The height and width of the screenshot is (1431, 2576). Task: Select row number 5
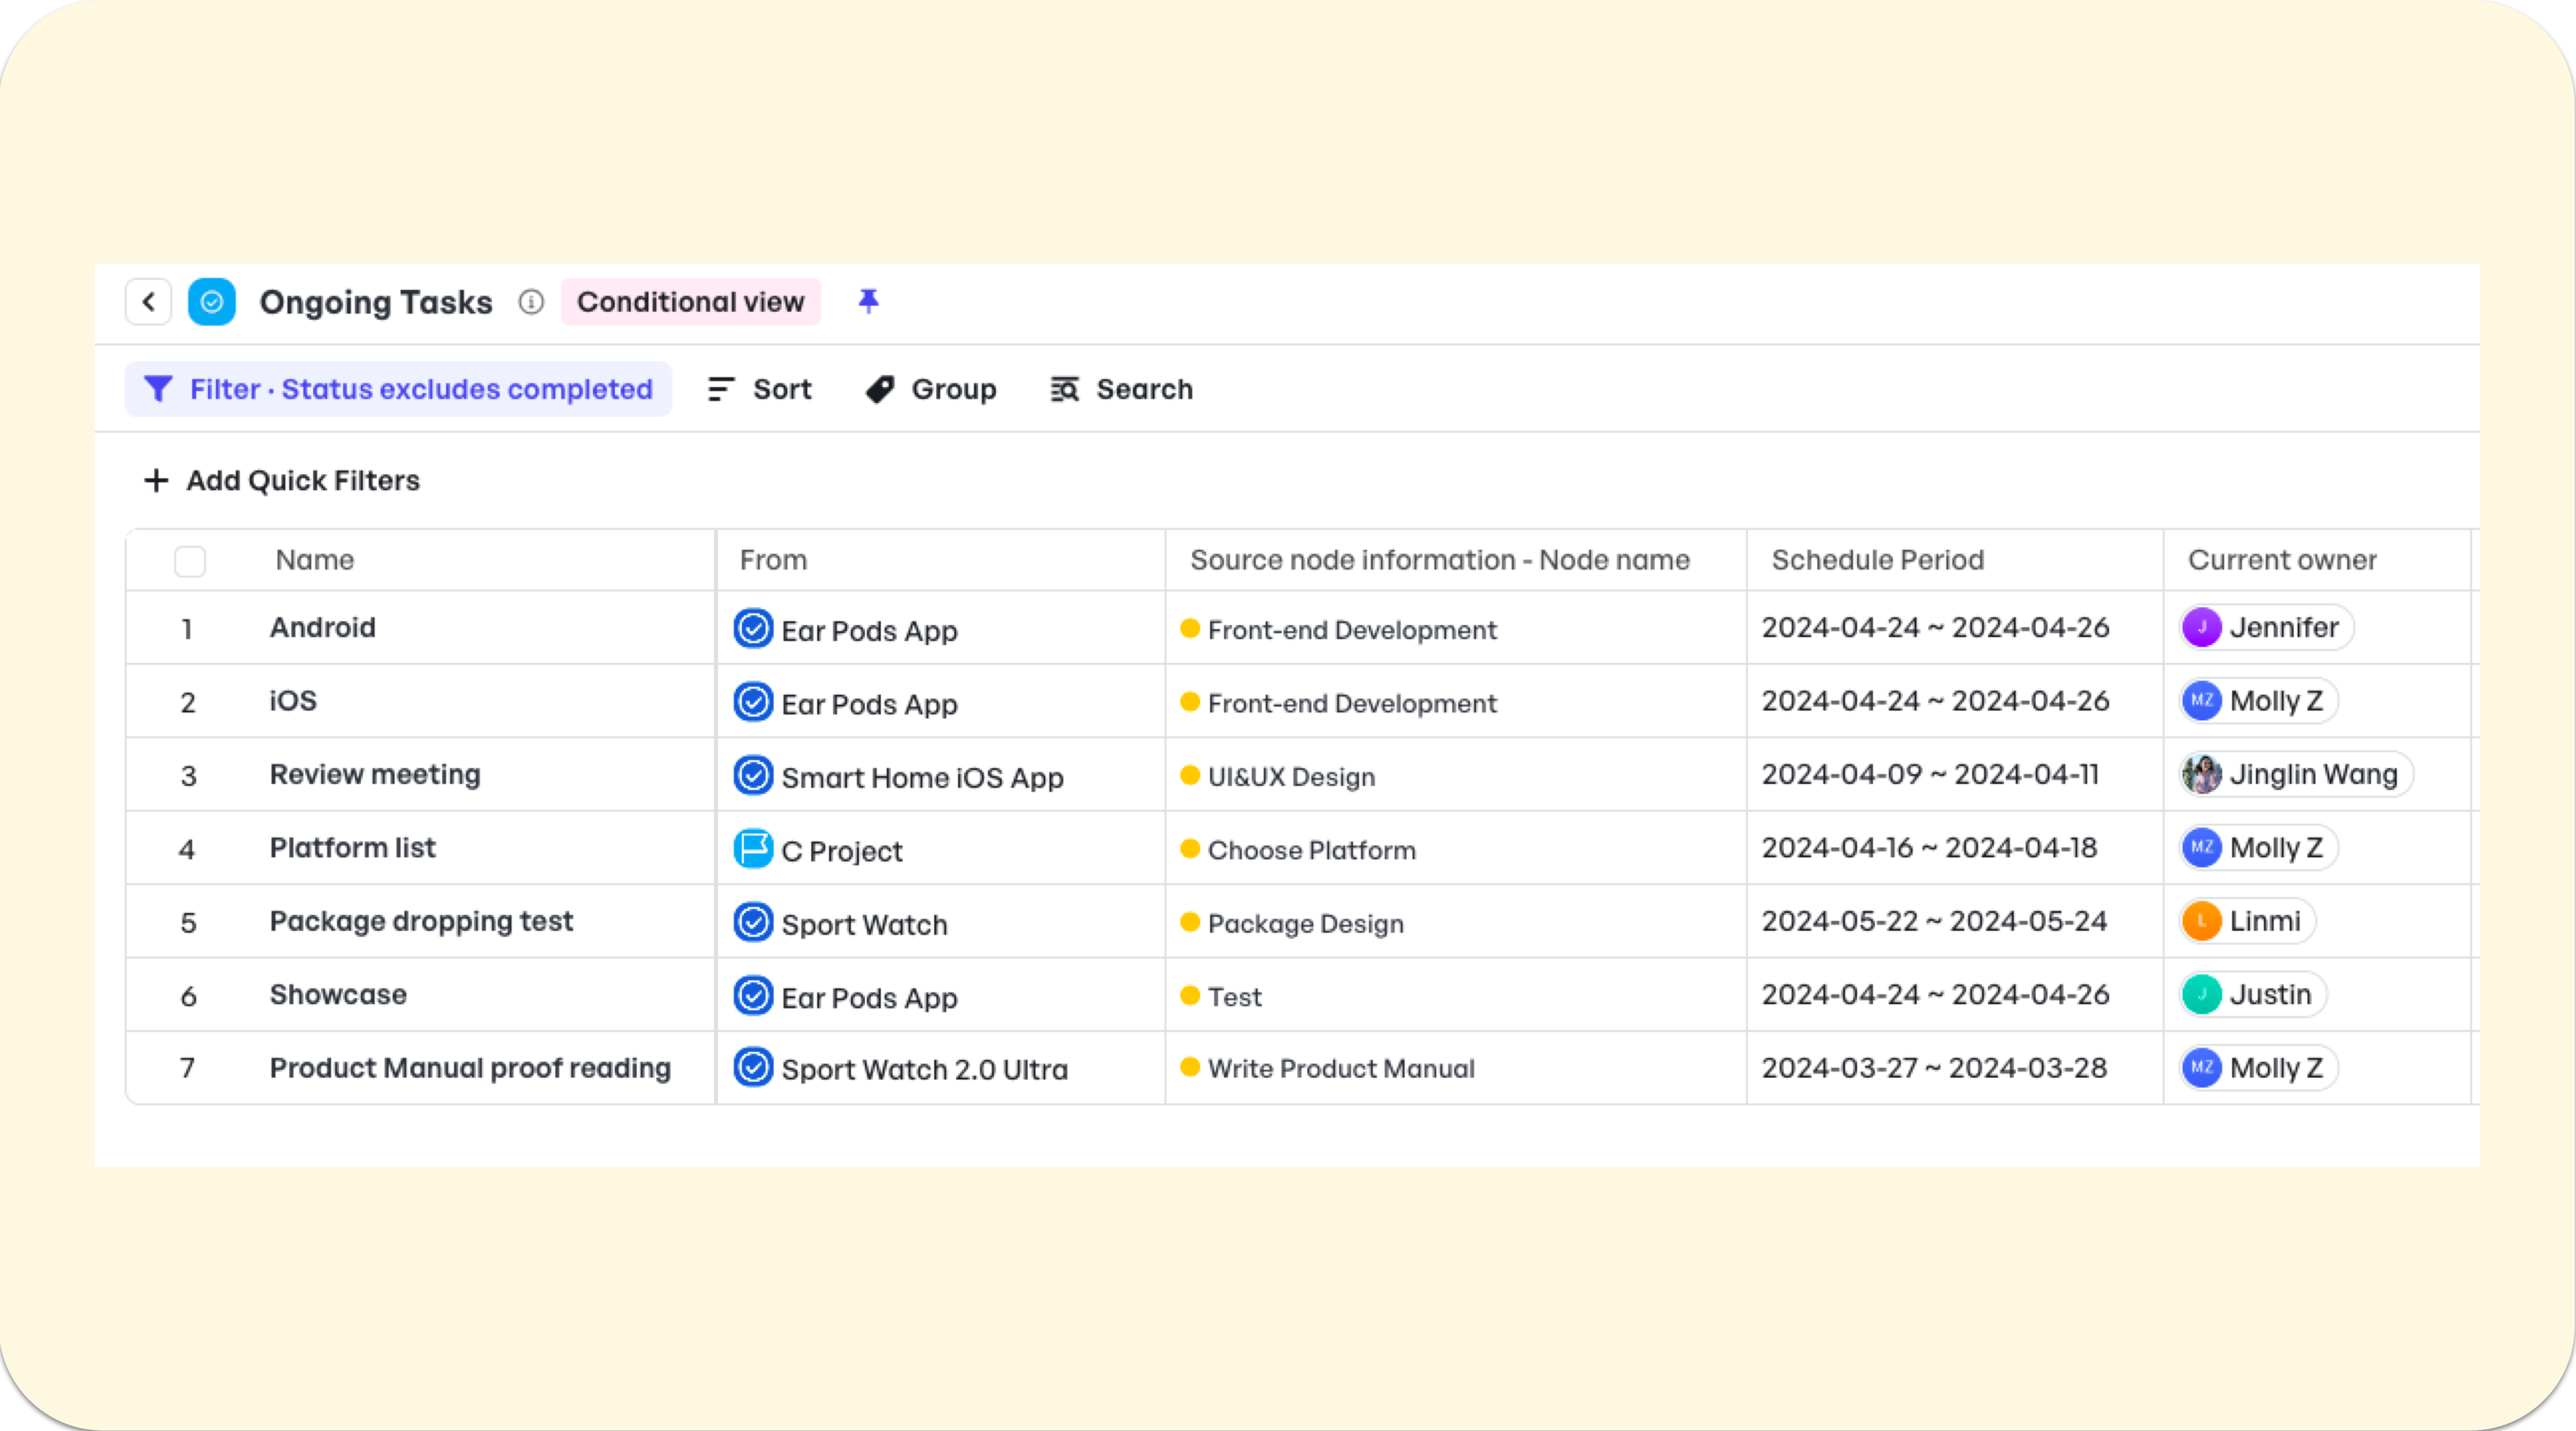click(188, 923)
